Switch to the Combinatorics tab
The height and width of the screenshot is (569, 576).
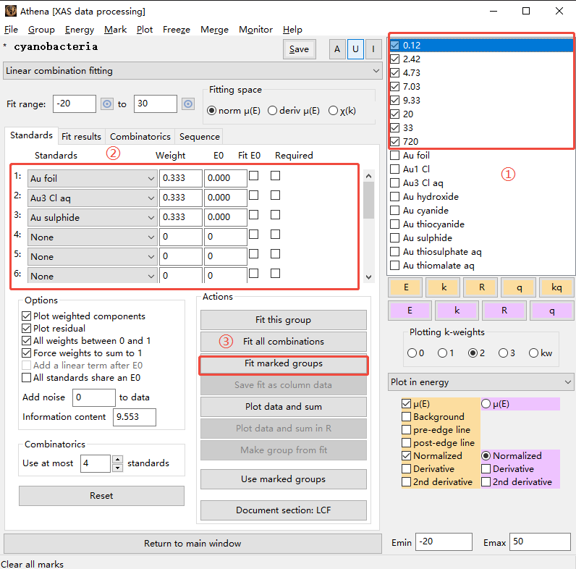[140, 137]
